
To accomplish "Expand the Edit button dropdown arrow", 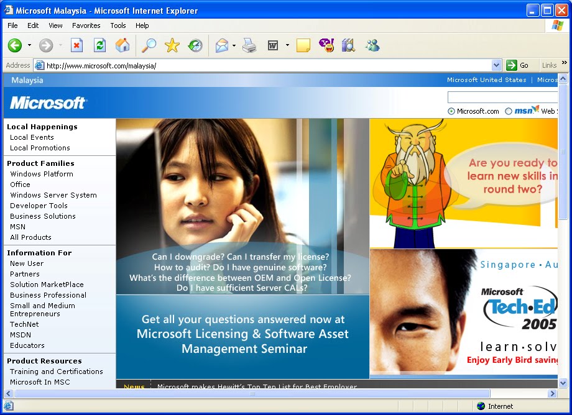I will (287, 45).
